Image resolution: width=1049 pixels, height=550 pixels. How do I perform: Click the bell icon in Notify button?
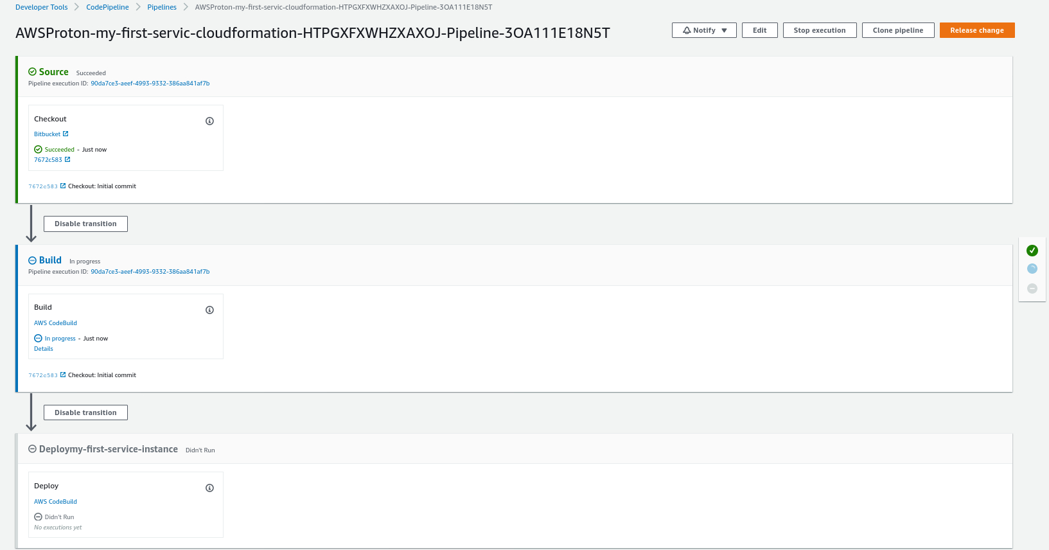[687, 30]
